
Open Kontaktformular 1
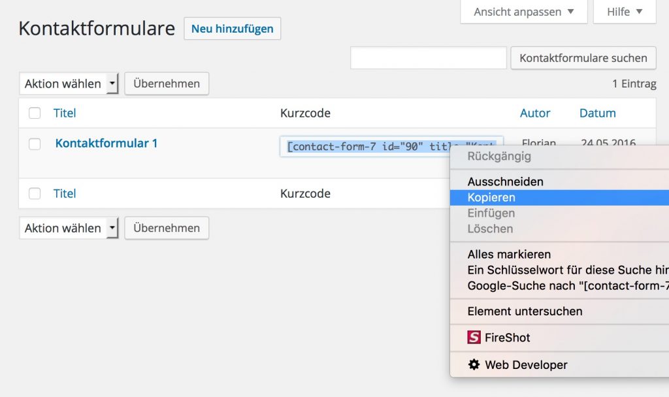tap(106, 143)
